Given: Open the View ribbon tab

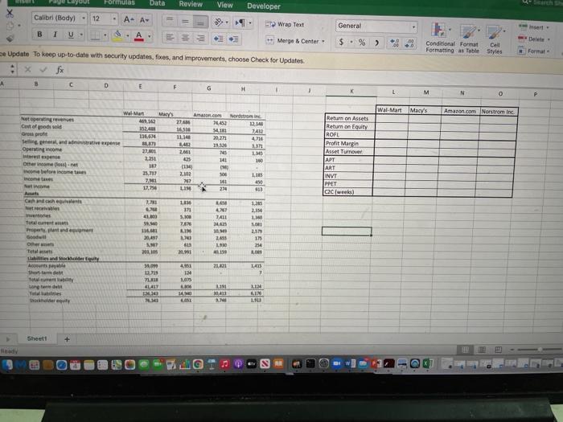Looking at the screenshot, I should pos(224,5).
